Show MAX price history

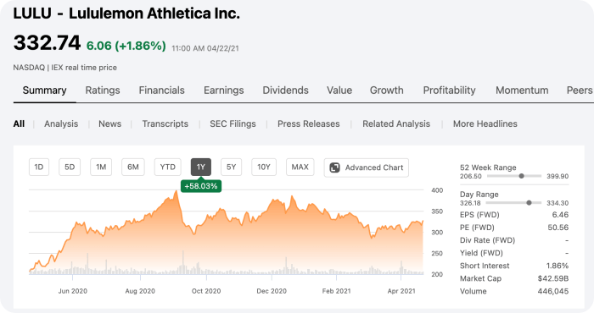tap(300, 167)
